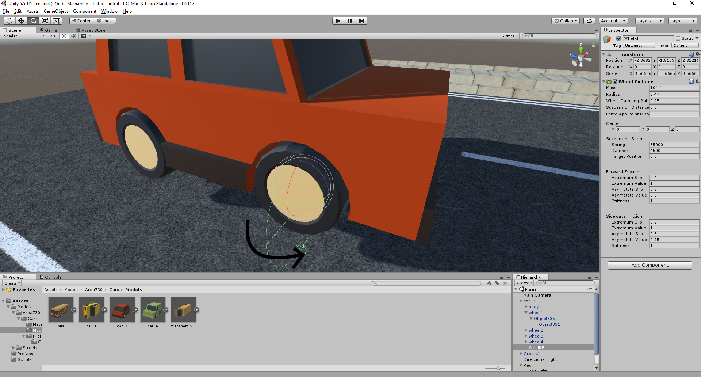The height and width of the screenshot is (377, 701).
Task: Click the favorites star icon in Project
Action: tap(505, 283)
